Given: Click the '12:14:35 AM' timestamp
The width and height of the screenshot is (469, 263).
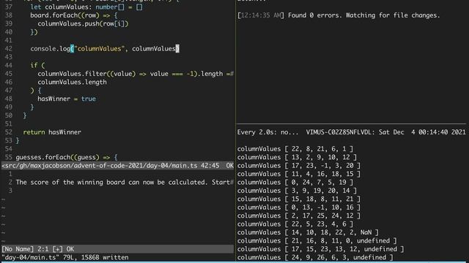Looking at the screenshot, I should [x=261, y=15].
